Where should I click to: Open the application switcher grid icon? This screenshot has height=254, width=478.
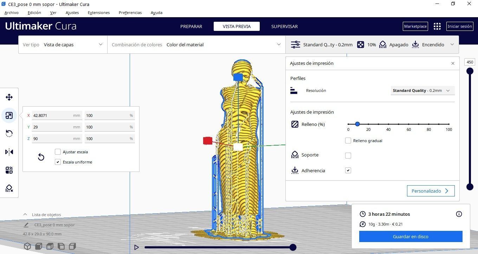(437, 26)
